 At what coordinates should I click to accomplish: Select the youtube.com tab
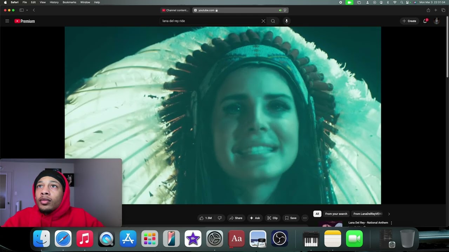click(x=241, y=10)
